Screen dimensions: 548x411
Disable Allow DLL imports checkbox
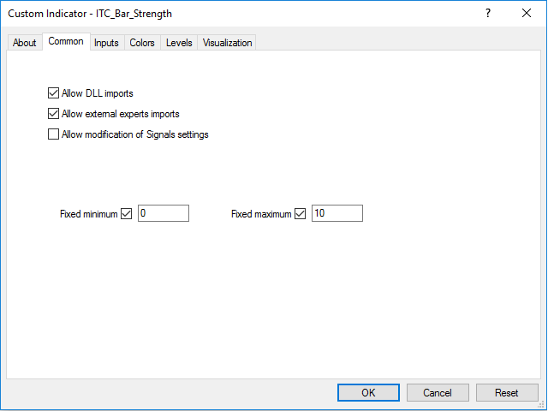coord(54,92)
